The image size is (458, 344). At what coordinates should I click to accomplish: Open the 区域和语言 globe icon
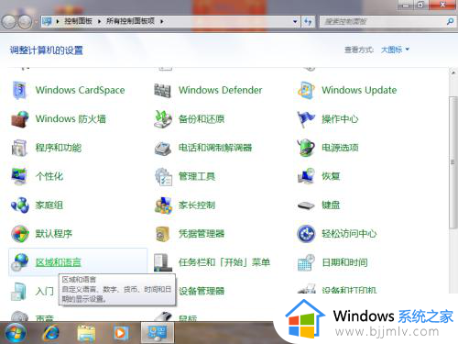(19, 262)
